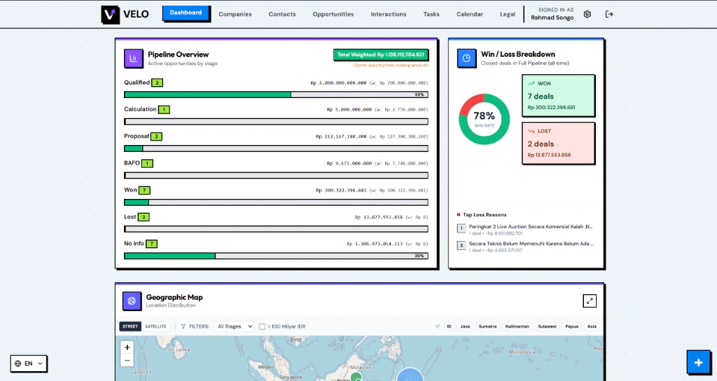Switch map to Satellite view
Image resolution: width=717 pixels, height=381 pixels.
(155, 326)
